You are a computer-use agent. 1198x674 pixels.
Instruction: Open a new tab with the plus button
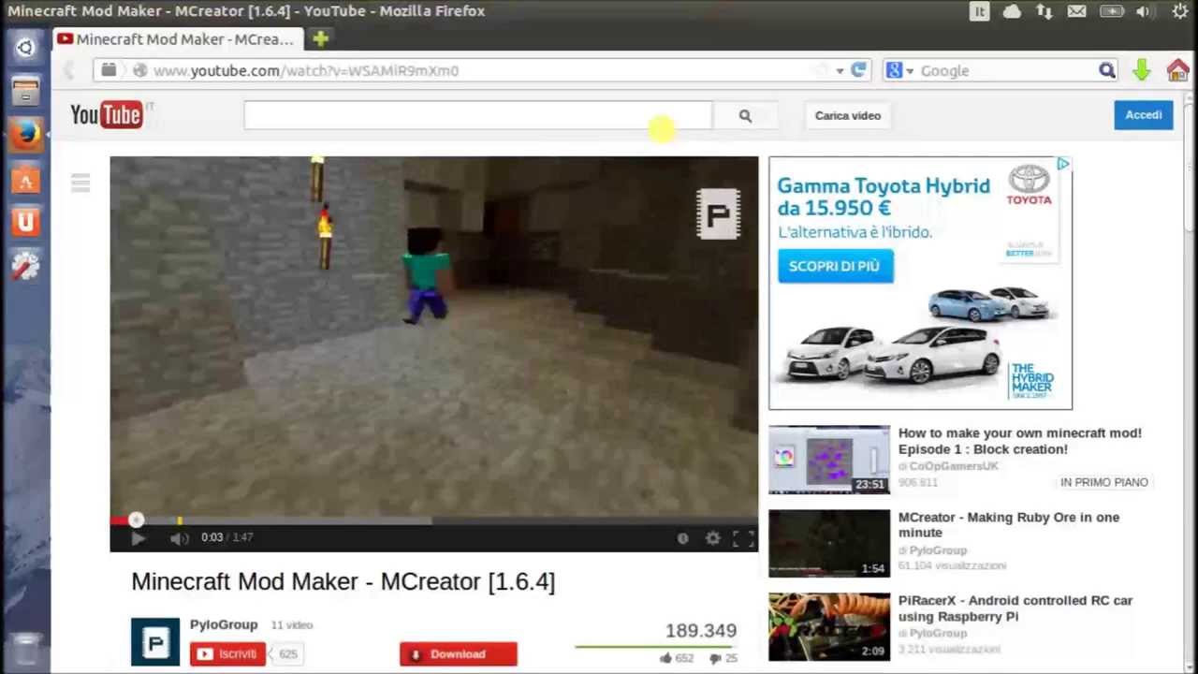[320, 38]
